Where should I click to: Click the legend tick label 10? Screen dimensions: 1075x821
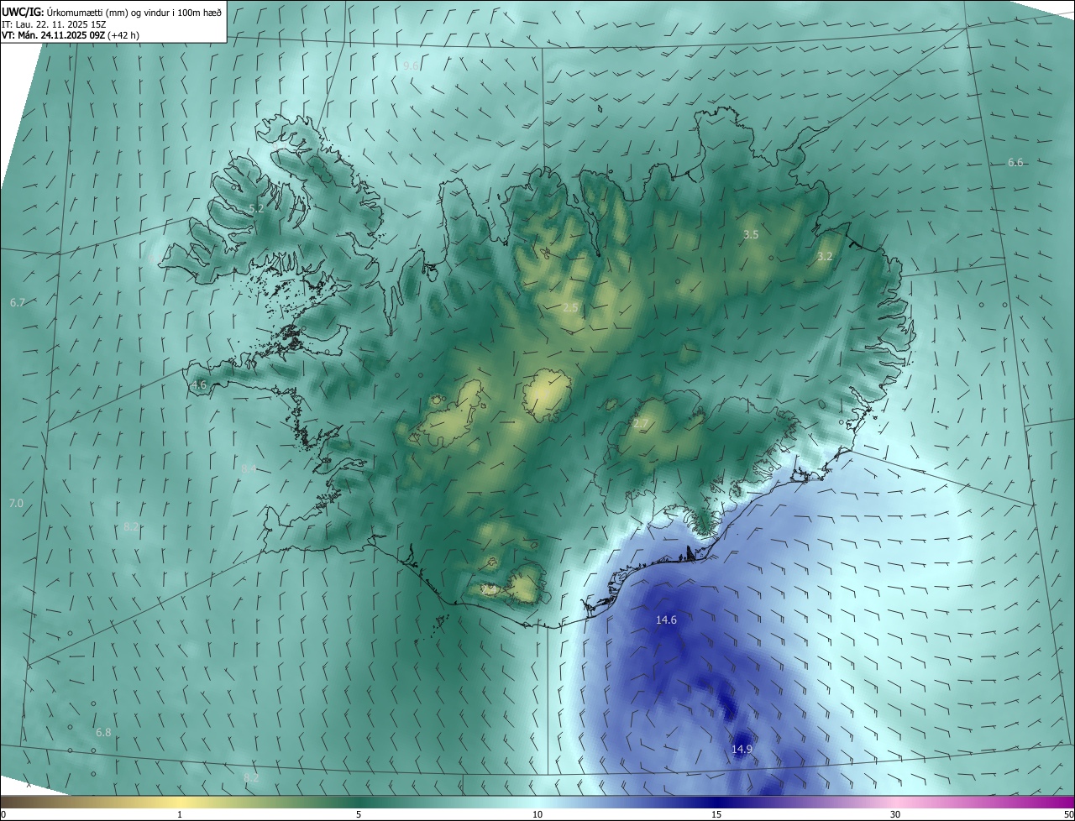click(x=537, y=814)
